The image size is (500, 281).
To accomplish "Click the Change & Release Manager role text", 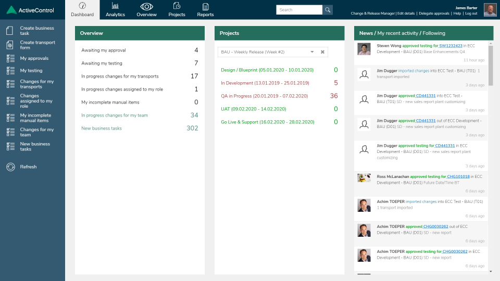I will [372, 14].
